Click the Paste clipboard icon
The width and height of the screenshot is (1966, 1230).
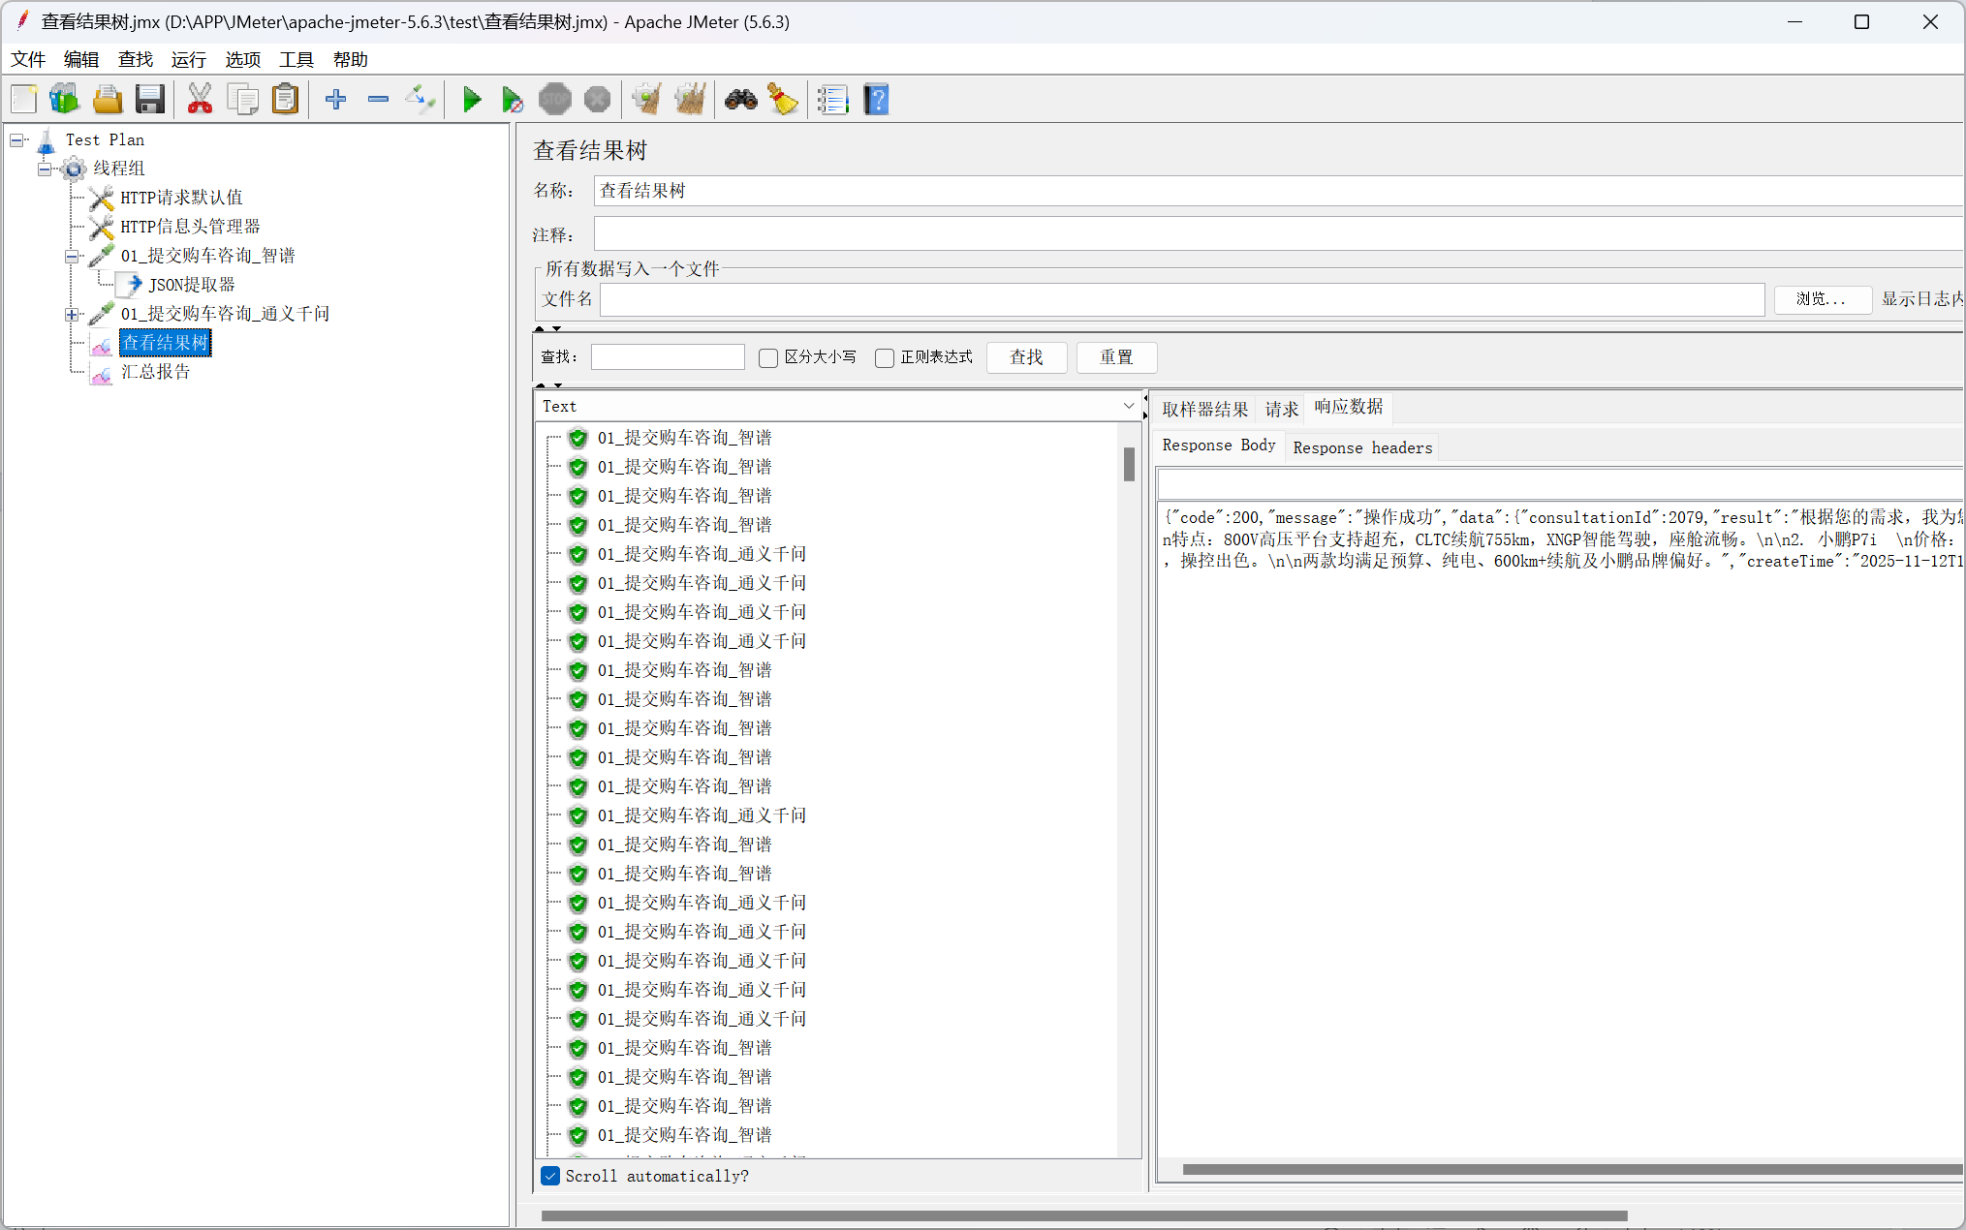coord(285,99)
